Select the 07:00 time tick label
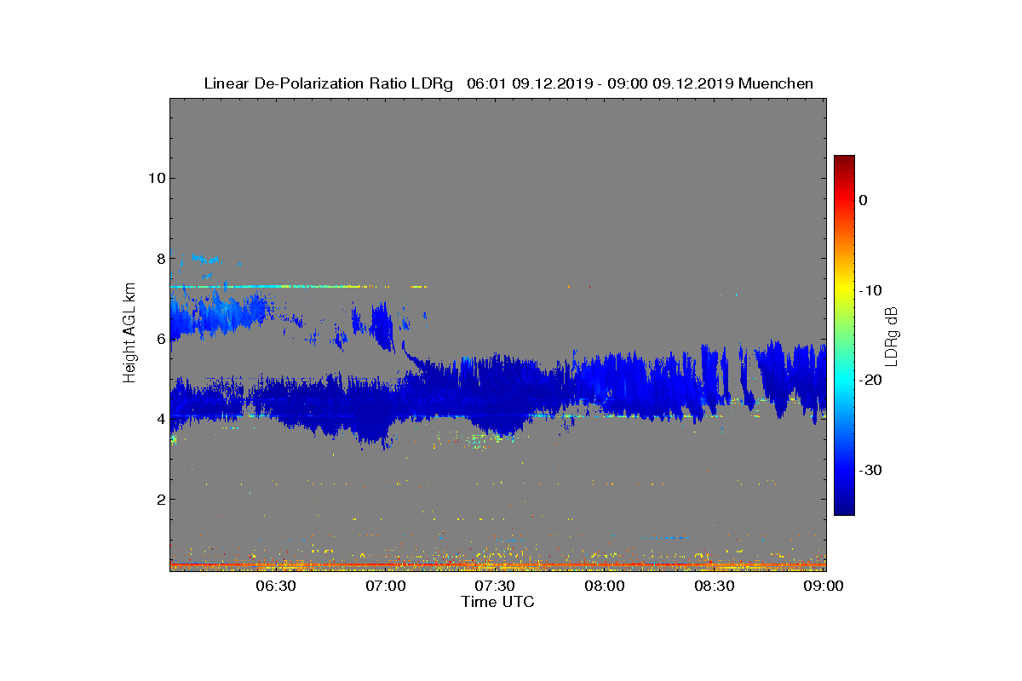 (x=385, y=587)
